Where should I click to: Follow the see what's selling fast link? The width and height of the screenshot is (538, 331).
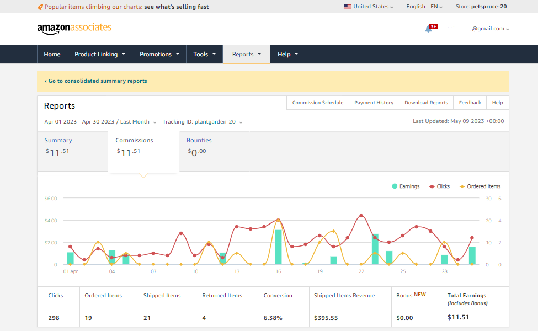[177, 7]
